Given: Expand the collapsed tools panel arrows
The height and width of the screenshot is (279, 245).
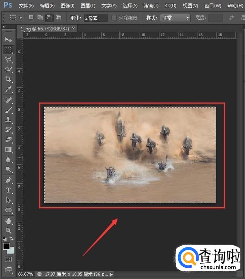Looking at the screenshot, I should click(4, 27).
